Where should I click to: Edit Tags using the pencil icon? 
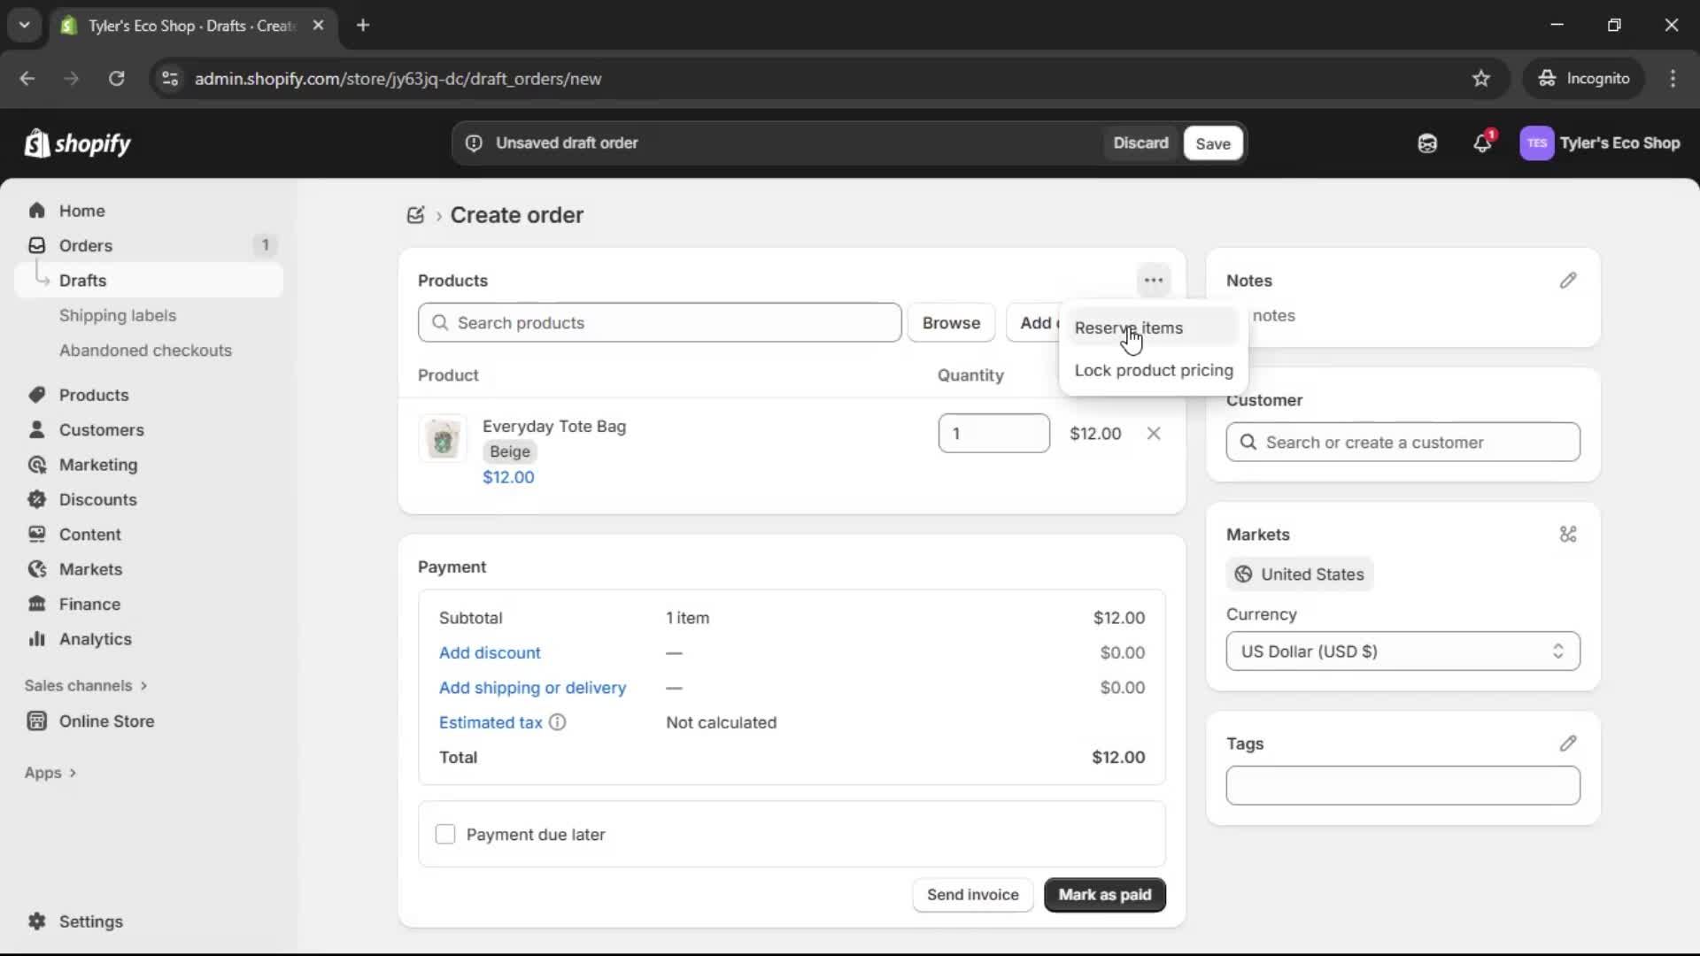point(1569,744)
